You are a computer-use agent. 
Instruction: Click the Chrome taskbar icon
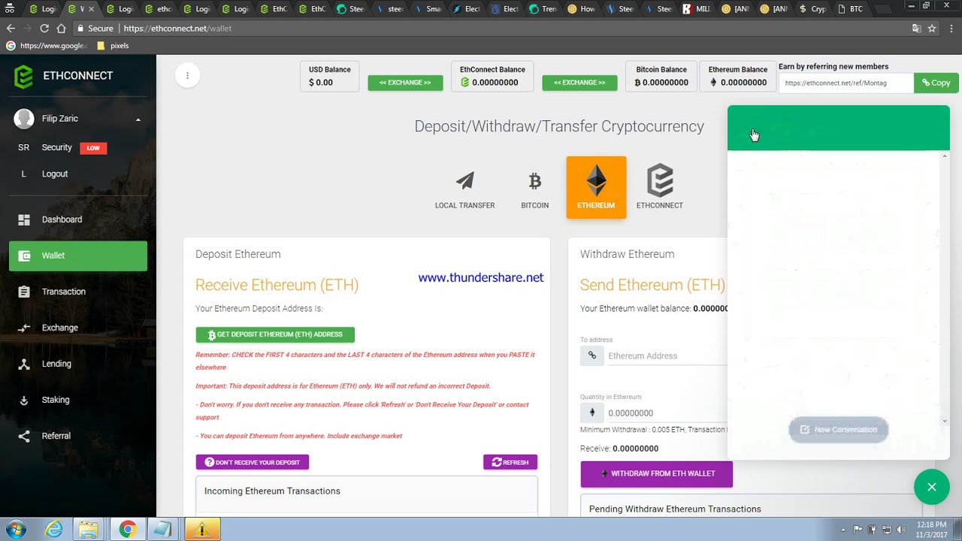click(x=127, y=530)
